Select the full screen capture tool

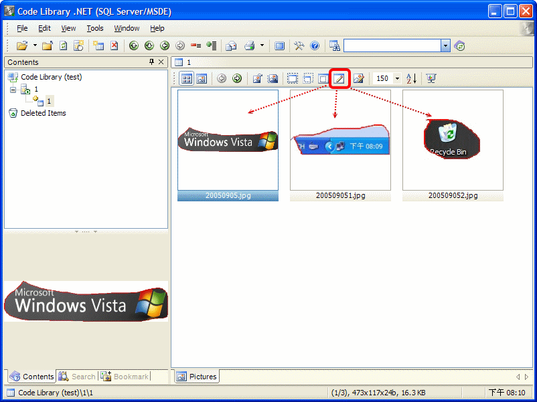pos(292,79)
